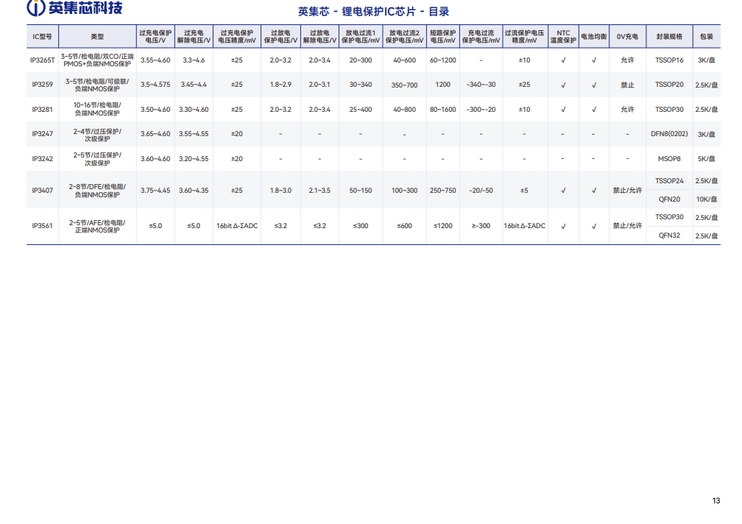The width and height of the screenshot is (742, 524).
Task: Select the 封装规格 column header
Action: (669, 36)
